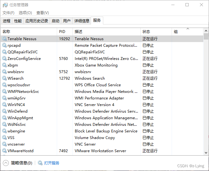Open the 文件(F) menu
The image size is (209, 171).
pos(8,13)
